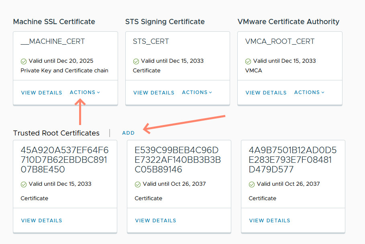Screen dimensions: 365x244
Task: View details of the E539C99B root certificate
Action: click(156, 221)
